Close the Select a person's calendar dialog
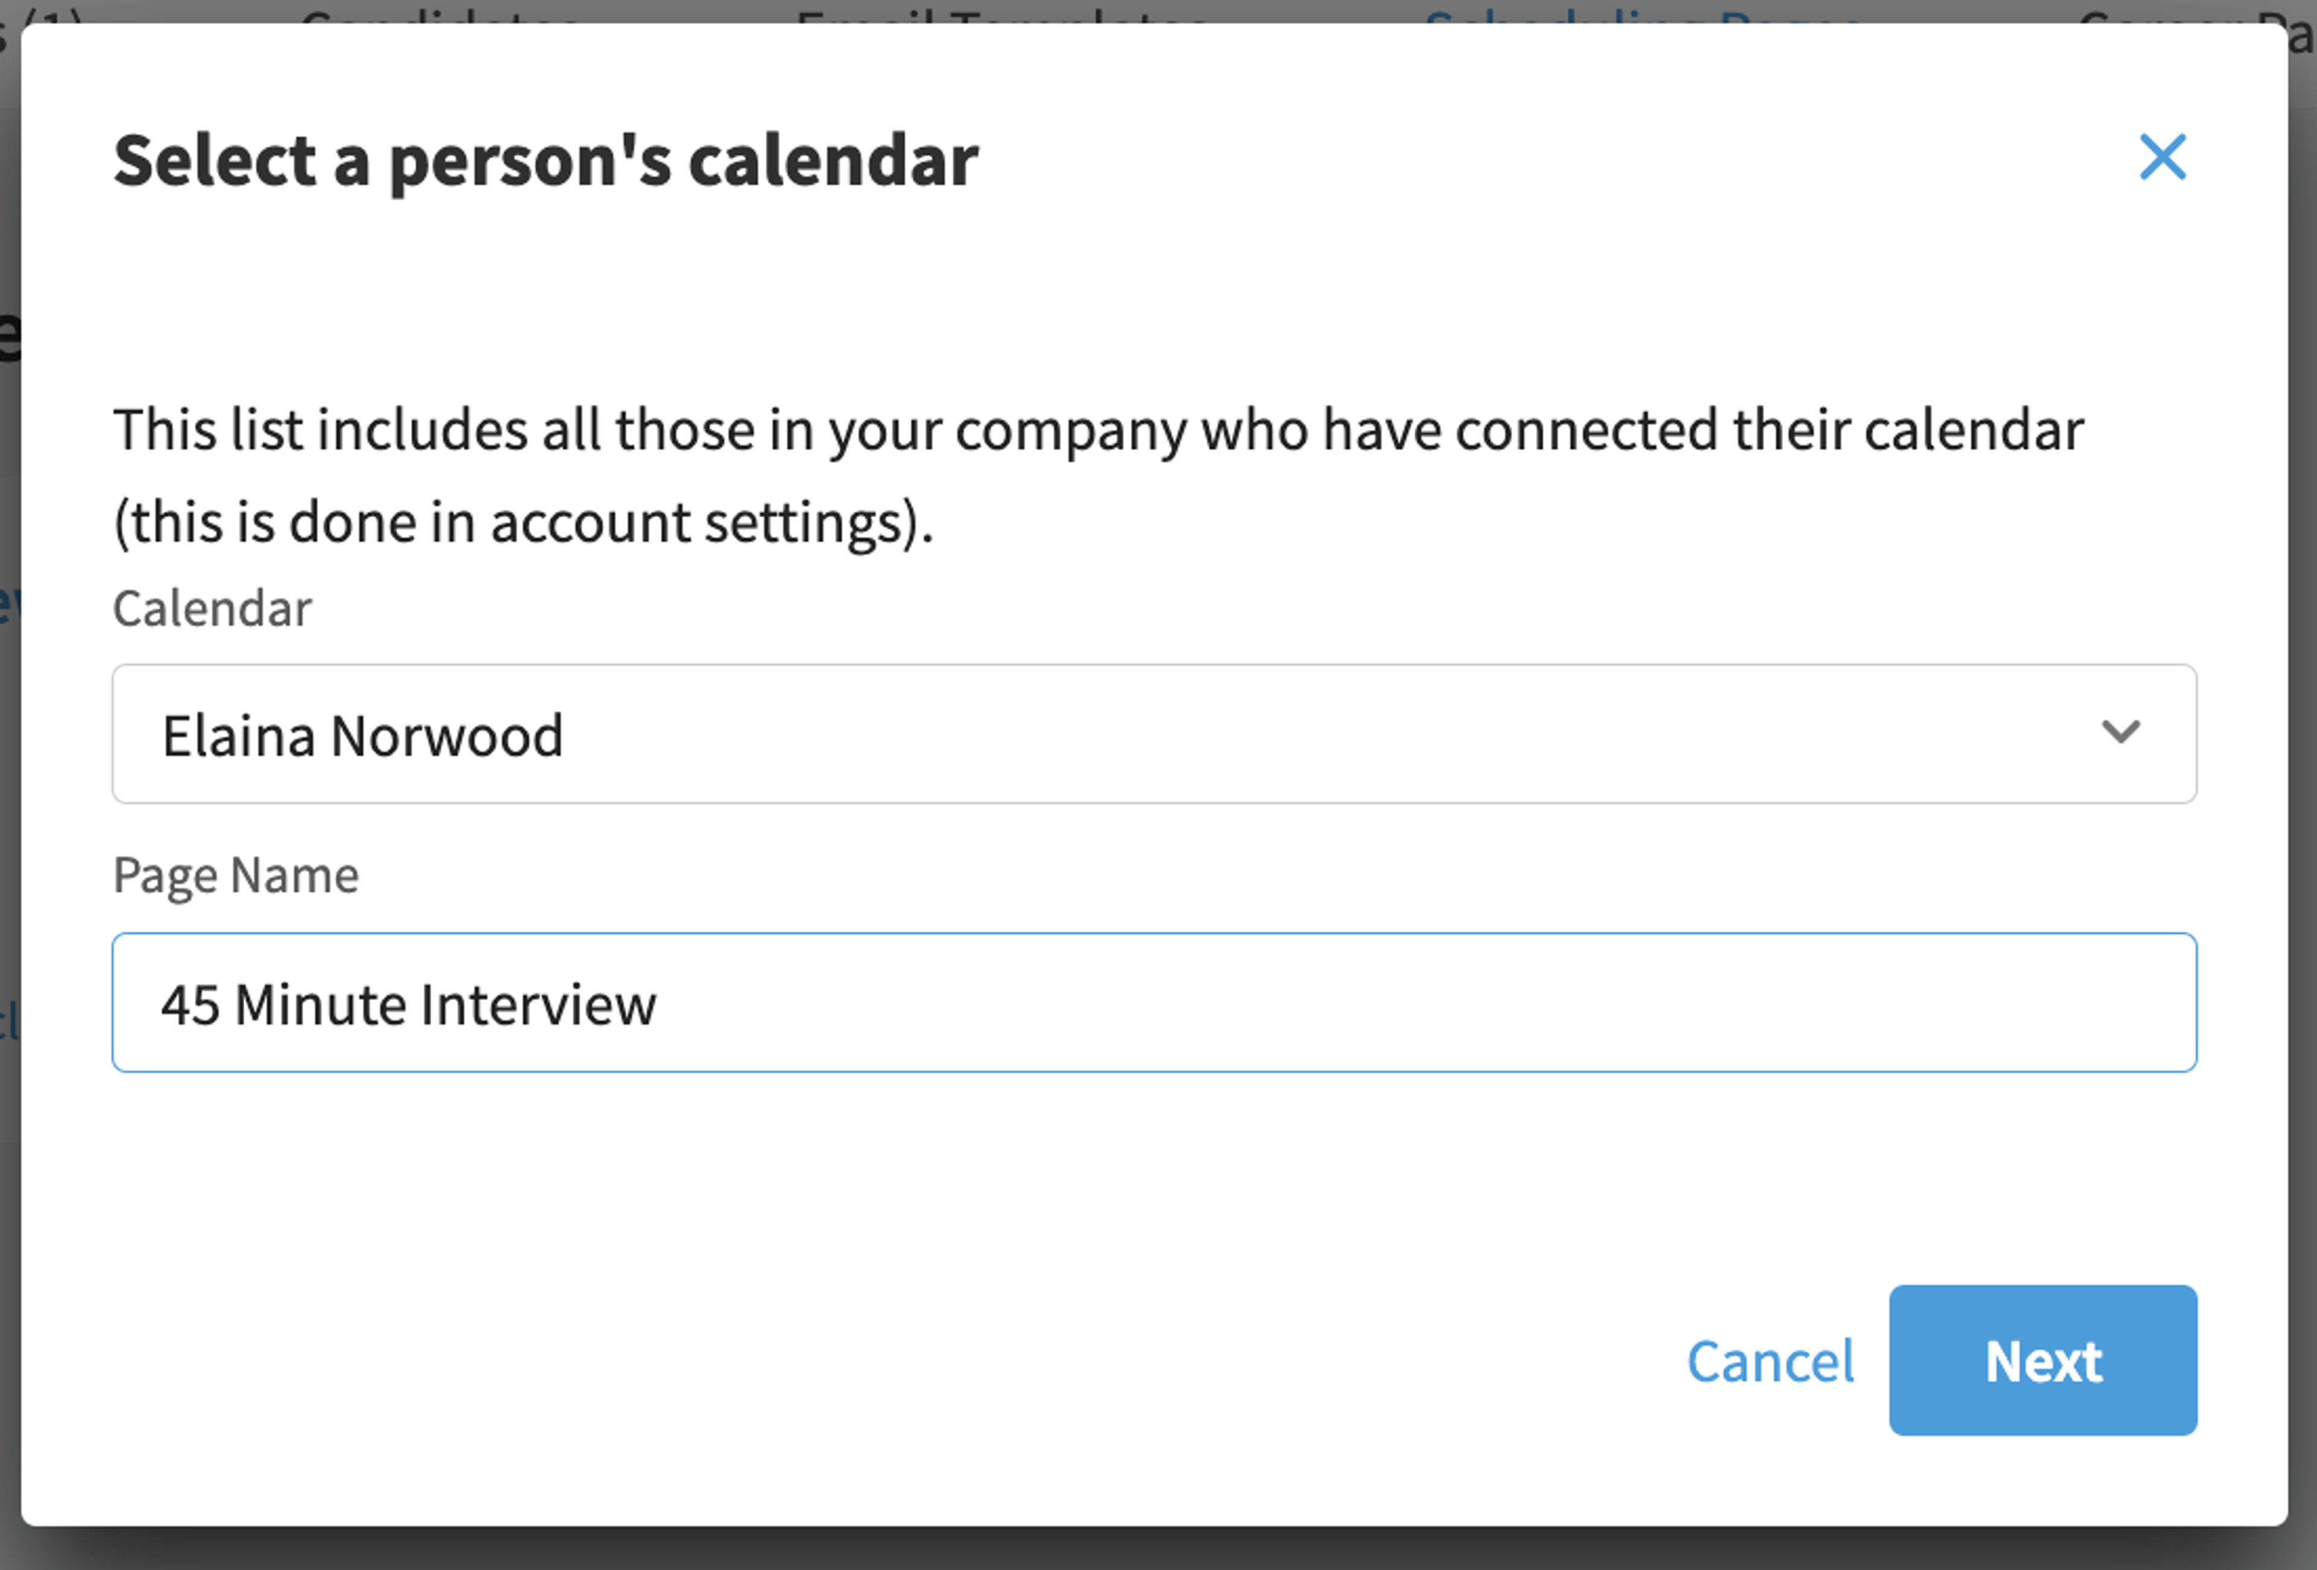Viewport: 2317px width, 1570px height. [x=2163, y=157]
